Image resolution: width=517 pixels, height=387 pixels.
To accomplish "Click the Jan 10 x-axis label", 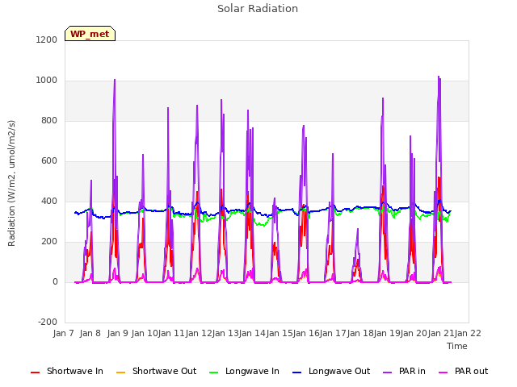I will [145, 333].
